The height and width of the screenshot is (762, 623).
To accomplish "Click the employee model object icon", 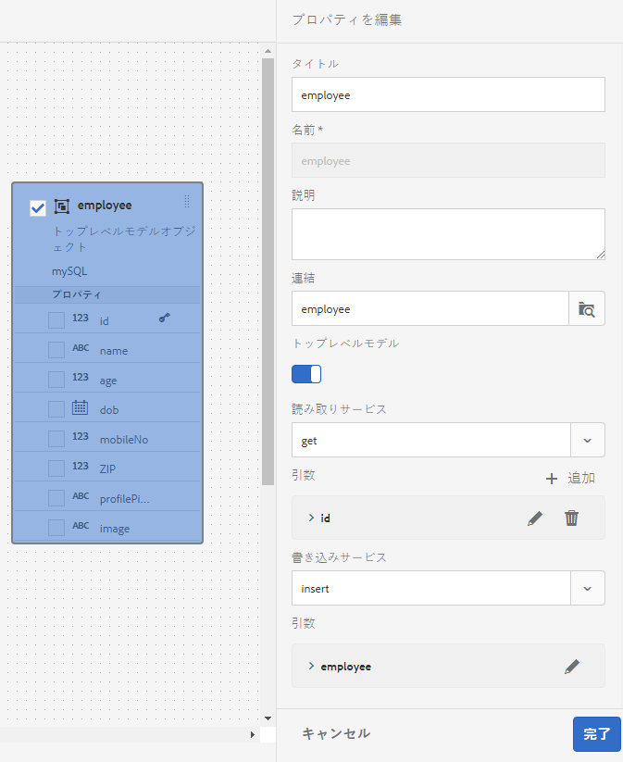I will pyautogui.click(x=62, y=206).
